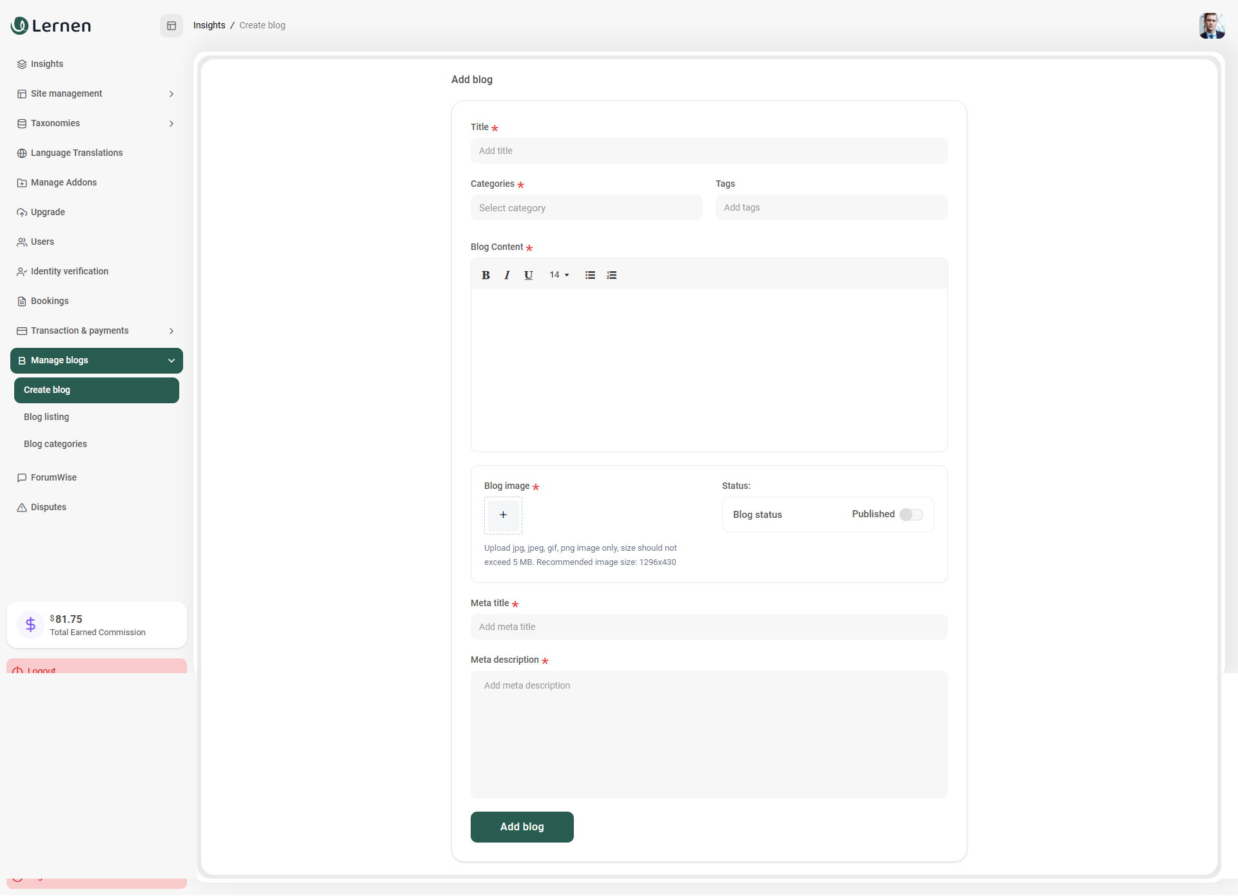
Task: Insert an unordered bullet list
Action: 590,275
